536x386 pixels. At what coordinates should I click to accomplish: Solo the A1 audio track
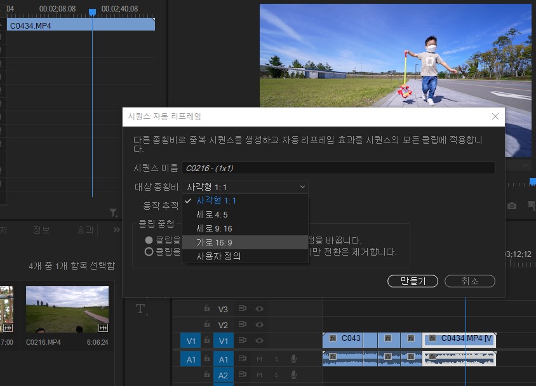pos(276,359)
